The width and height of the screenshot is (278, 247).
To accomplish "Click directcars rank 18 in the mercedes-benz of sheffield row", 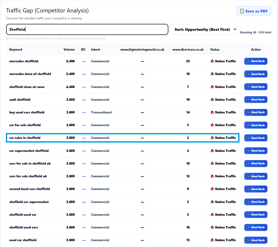I will [x=188, y=74].
